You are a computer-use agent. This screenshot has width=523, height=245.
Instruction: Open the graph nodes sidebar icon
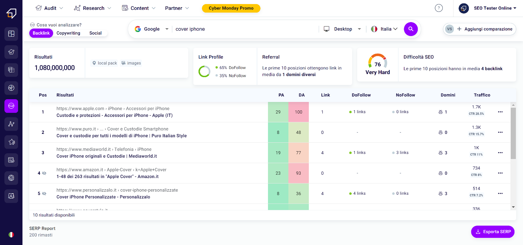[x=11, y=124]
